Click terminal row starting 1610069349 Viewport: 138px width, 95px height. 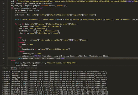(x=55, y=80)
